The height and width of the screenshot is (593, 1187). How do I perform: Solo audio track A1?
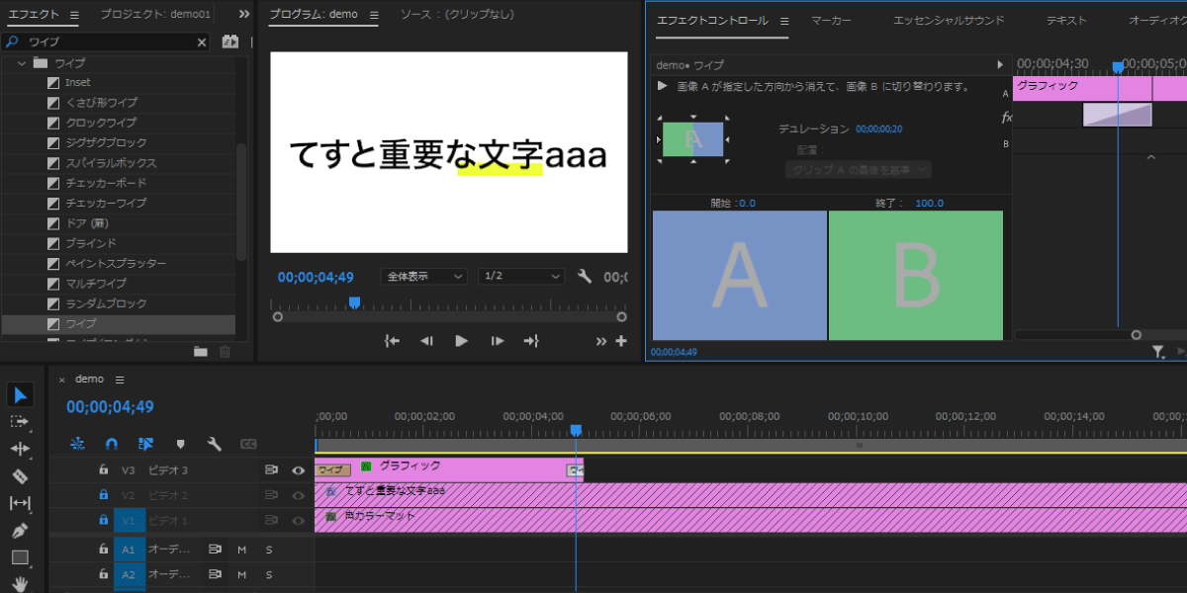pyautogui.click(x=268, y=549)
